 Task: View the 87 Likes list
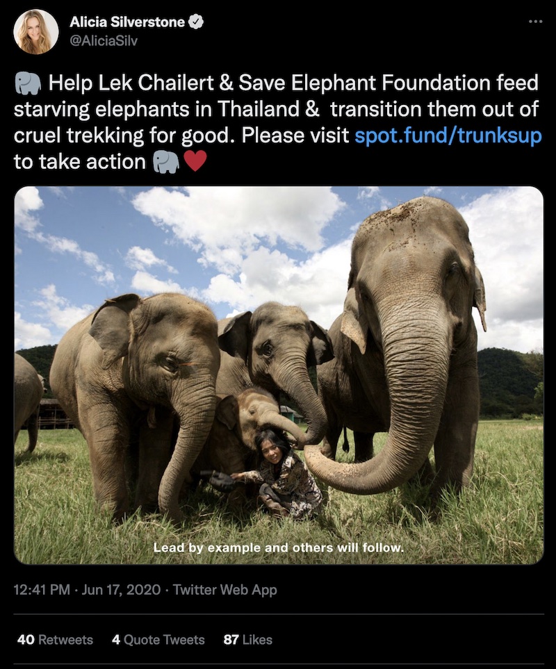[248, 640]
